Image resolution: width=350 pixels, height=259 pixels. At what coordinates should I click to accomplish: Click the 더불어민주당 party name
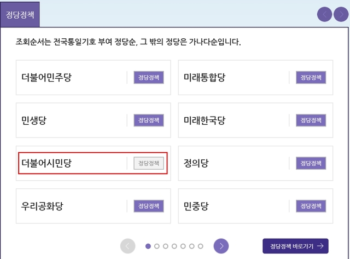(46, 77)
